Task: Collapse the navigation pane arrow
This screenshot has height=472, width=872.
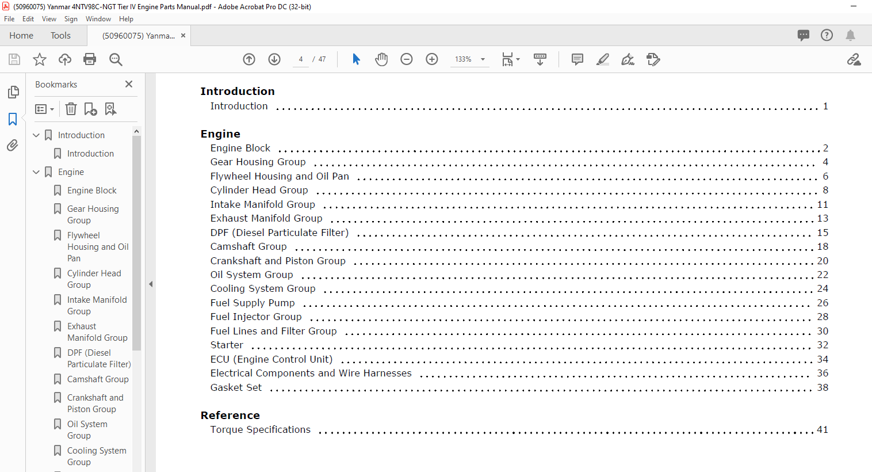Action: point(151,284)
